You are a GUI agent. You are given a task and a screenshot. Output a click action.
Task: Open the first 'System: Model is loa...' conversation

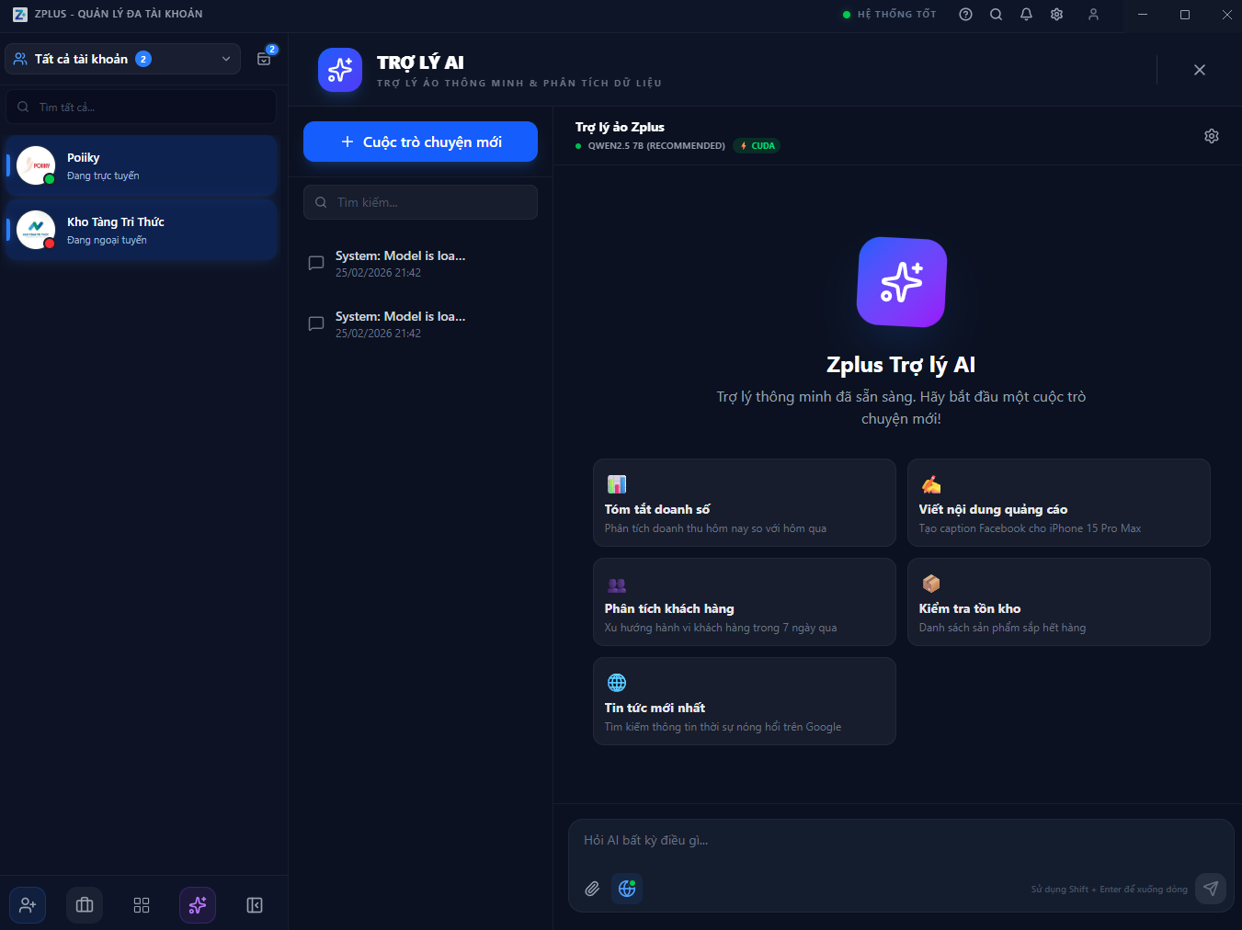(400, 263)
